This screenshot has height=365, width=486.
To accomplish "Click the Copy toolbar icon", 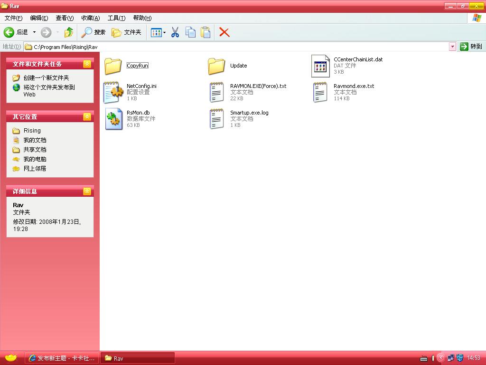I will (190, 32).
